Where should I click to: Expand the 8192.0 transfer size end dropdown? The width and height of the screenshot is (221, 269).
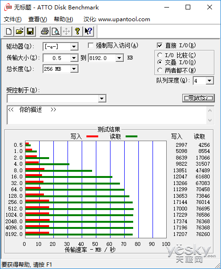click(x=119, y=58)
